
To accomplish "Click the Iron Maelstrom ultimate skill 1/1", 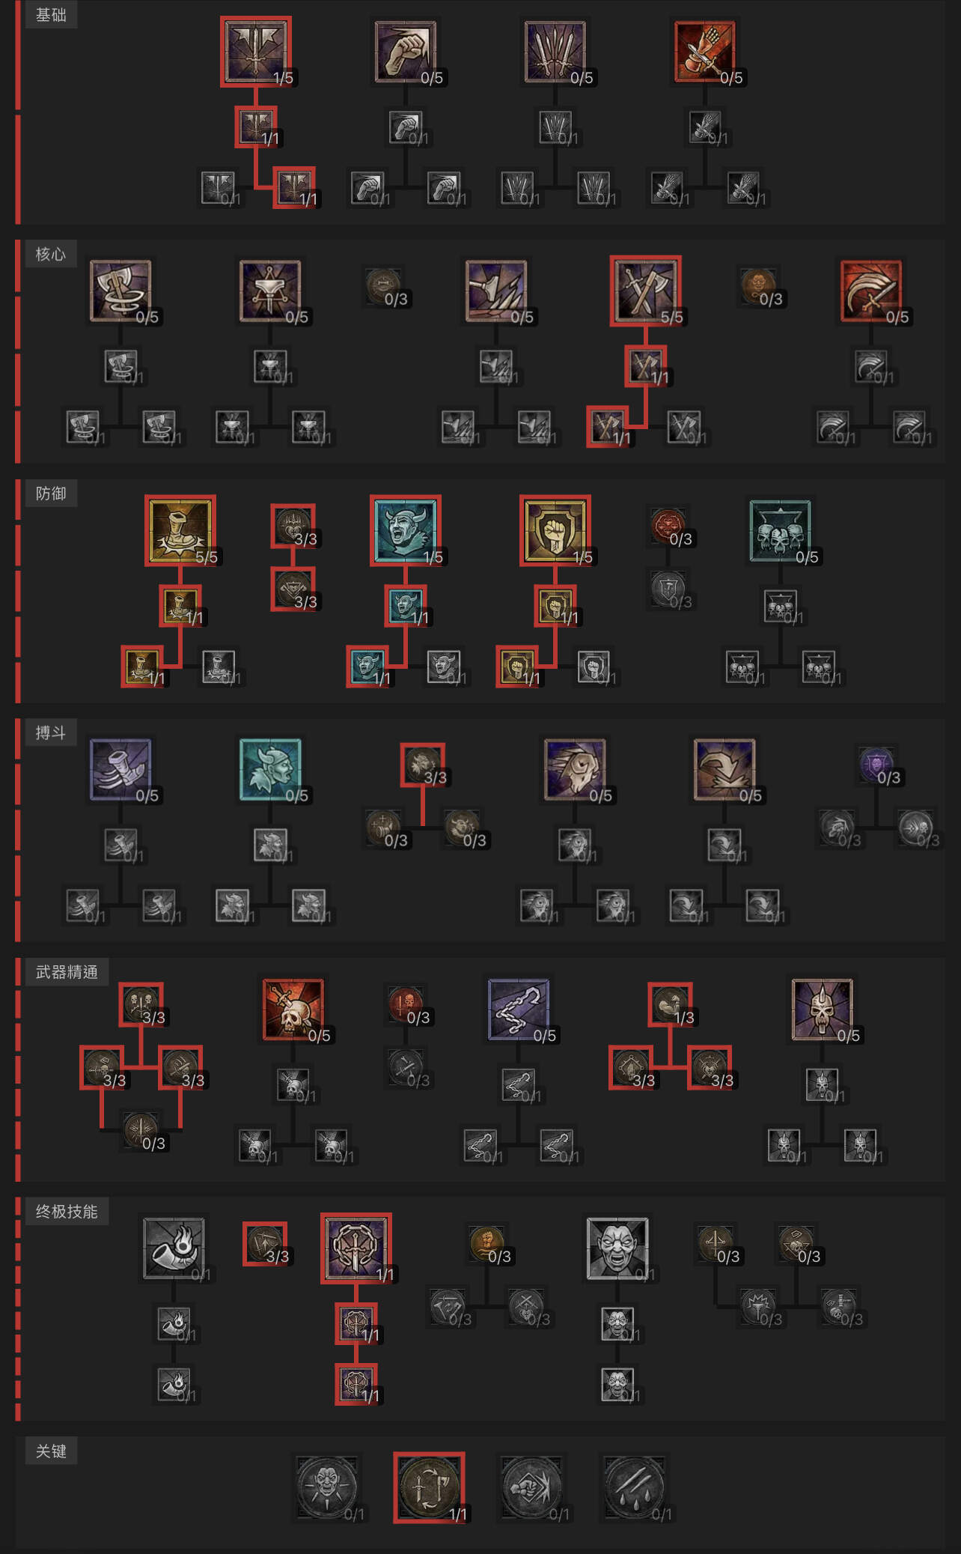I will 356,1248.
